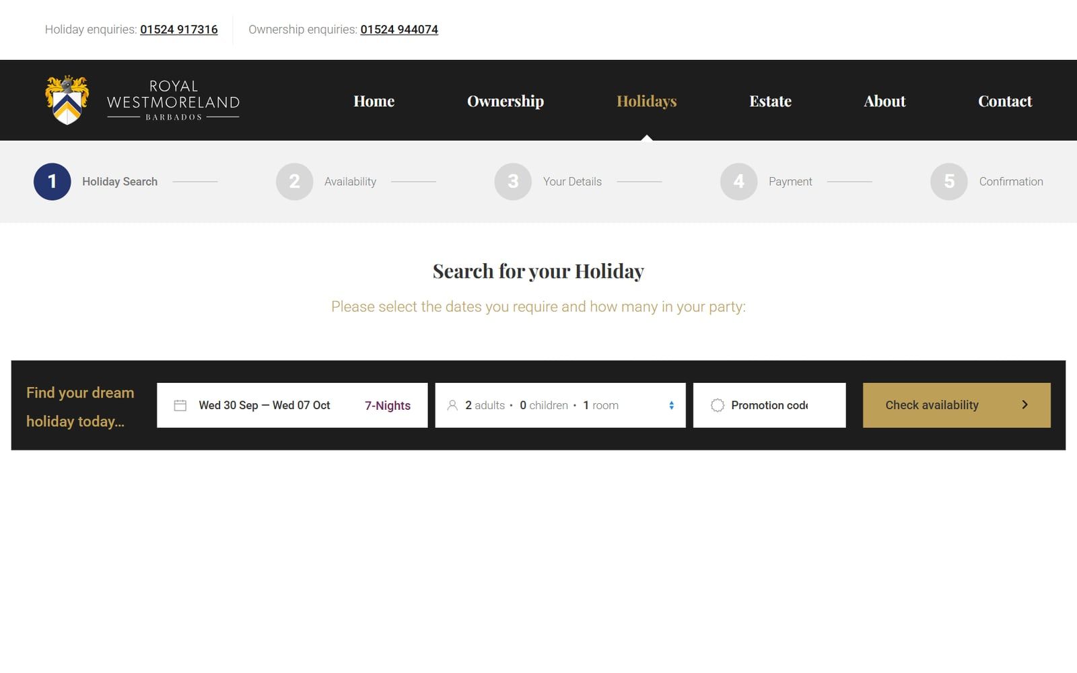The width and height of the screenshot is (1077, 673).
Task: Call holiday enquiries number 01524 917316
Action: pos(179,30)
